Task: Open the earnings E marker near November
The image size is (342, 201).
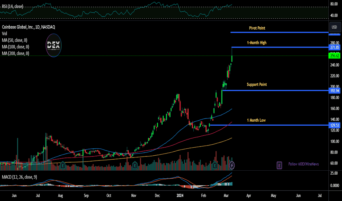Action: tap(135, 166)
